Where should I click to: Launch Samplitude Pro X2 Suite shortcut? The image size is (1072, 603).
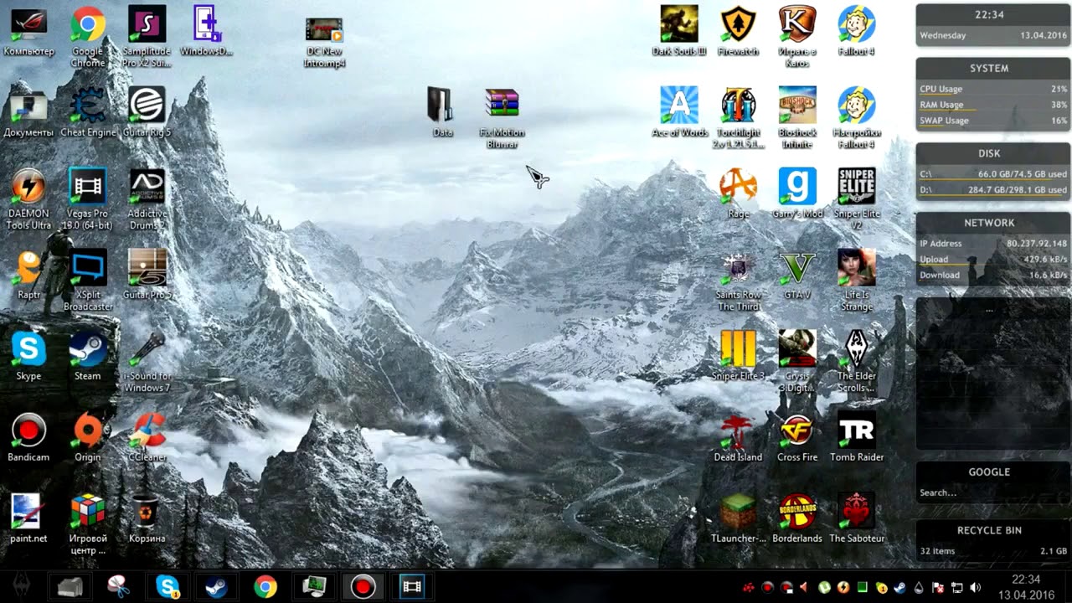(147, 37)
